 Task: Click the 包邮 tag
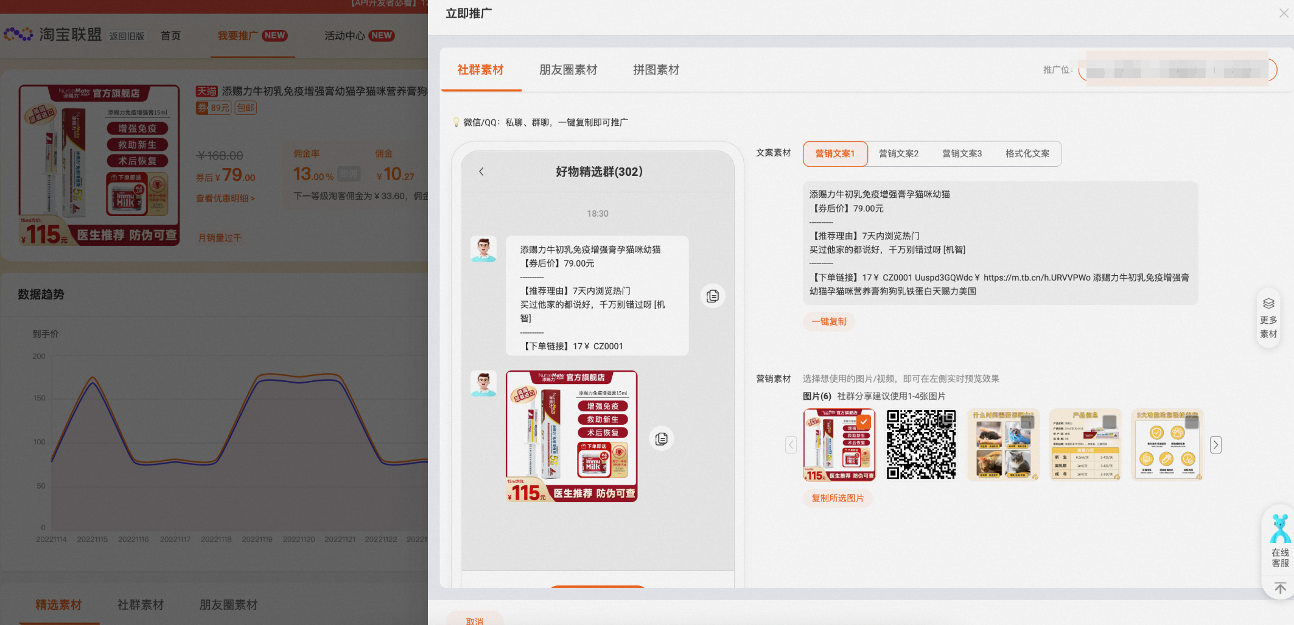point(246,108)
